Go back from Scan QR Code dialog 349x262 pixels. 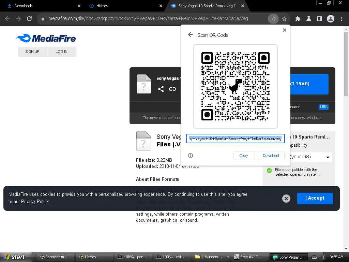click(190, 35)
